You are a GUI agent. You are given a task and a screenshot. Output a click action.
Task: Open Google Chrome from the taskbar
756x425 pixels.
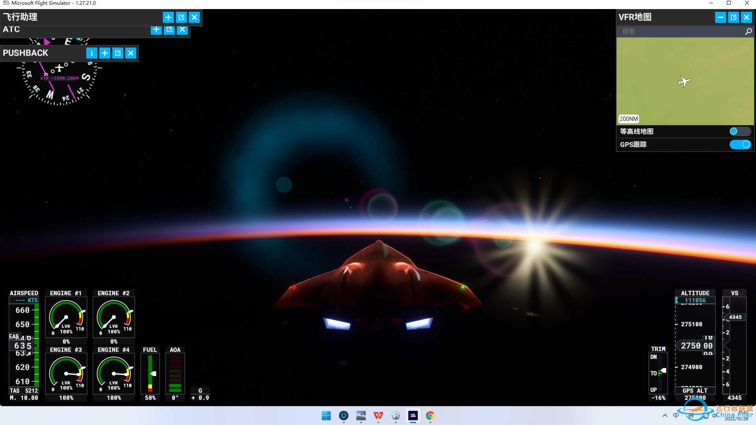[x=430, y=416]
